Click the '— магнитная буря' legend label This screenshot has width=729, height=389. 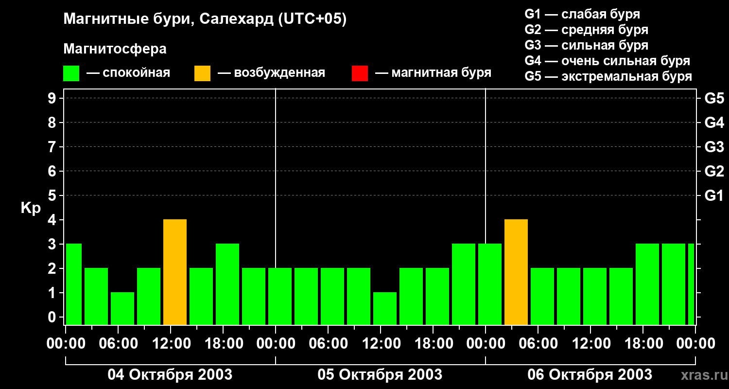click(x=434, y=73)
